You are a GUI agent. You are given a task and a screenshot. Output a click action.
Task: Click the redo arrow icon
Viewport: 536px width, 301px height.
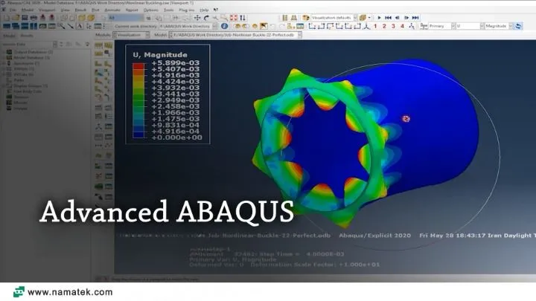[281, 26]
